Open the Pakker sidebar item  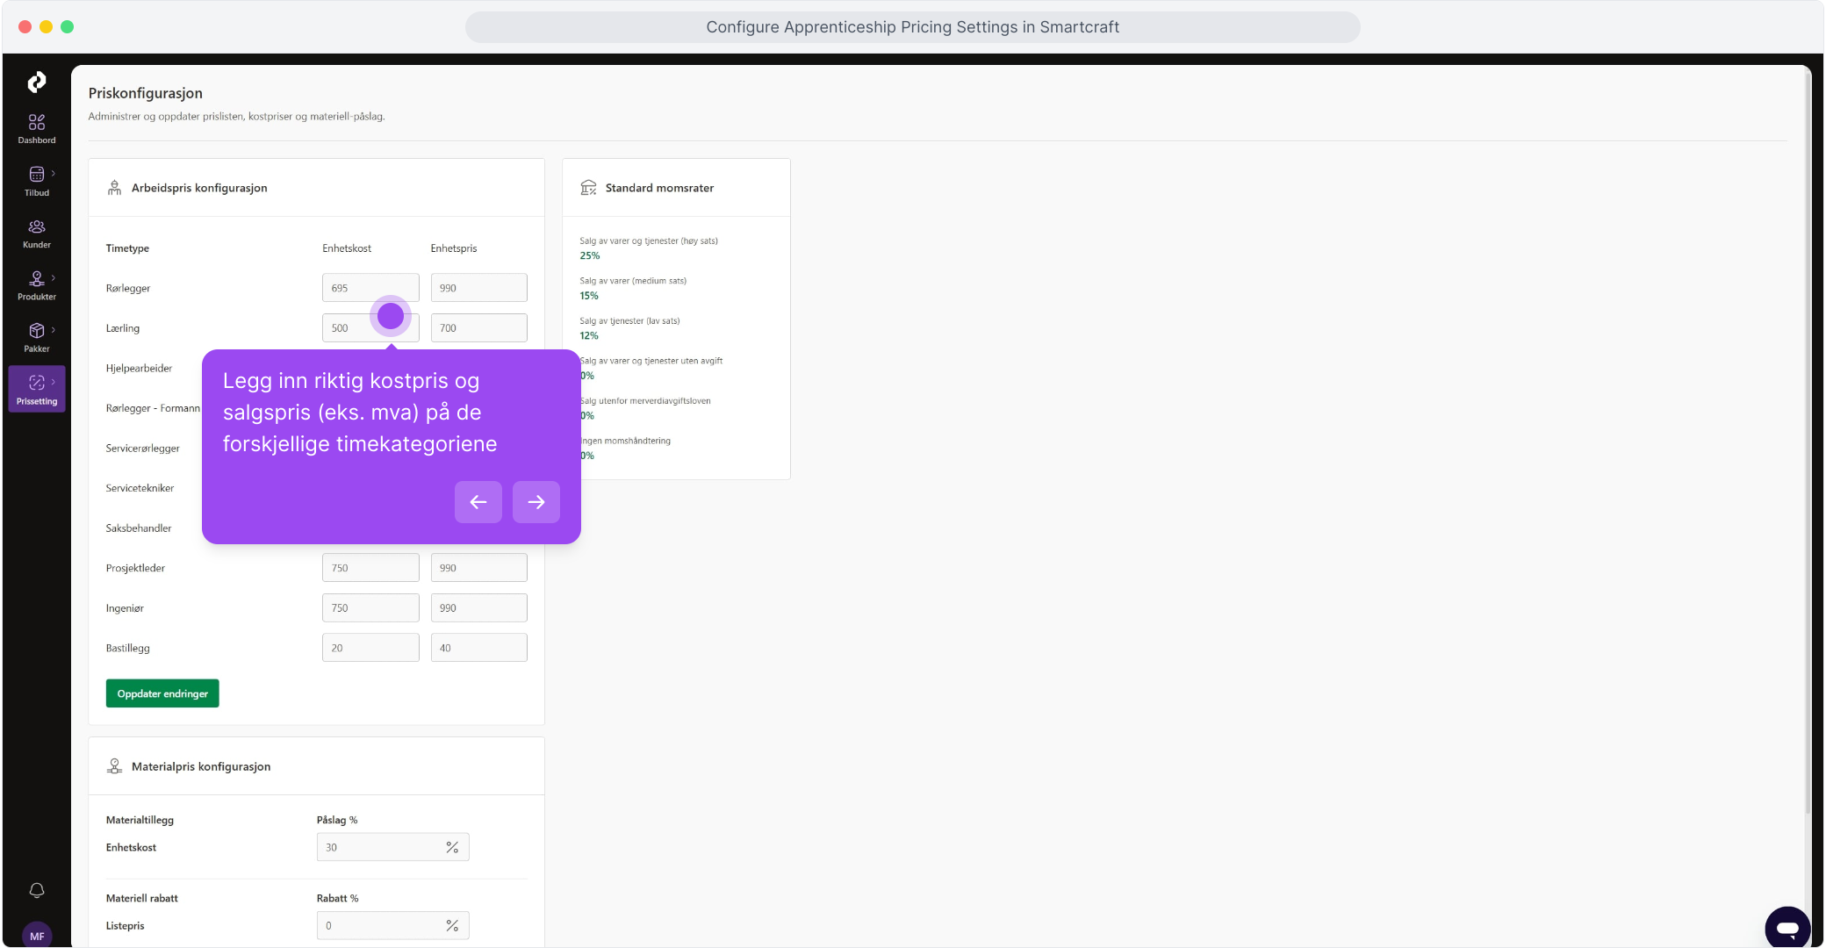point(36,337)
